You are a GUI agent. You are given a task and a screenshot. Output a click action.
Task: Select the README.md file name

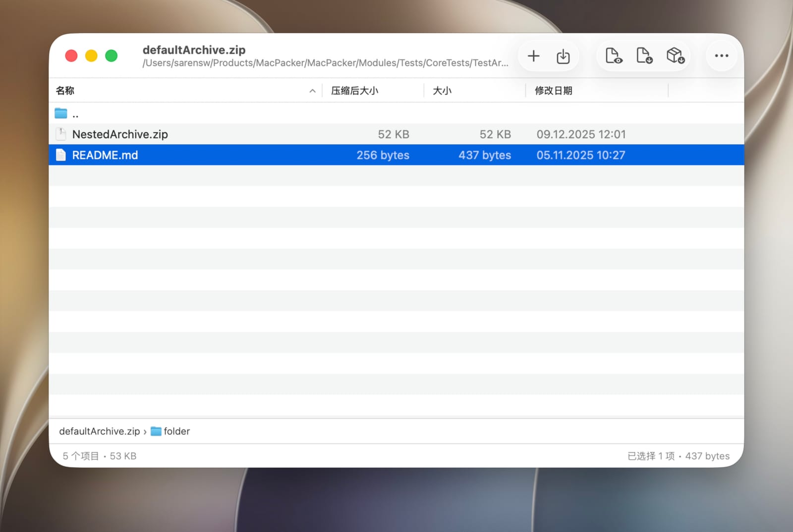tap(105, 155)
